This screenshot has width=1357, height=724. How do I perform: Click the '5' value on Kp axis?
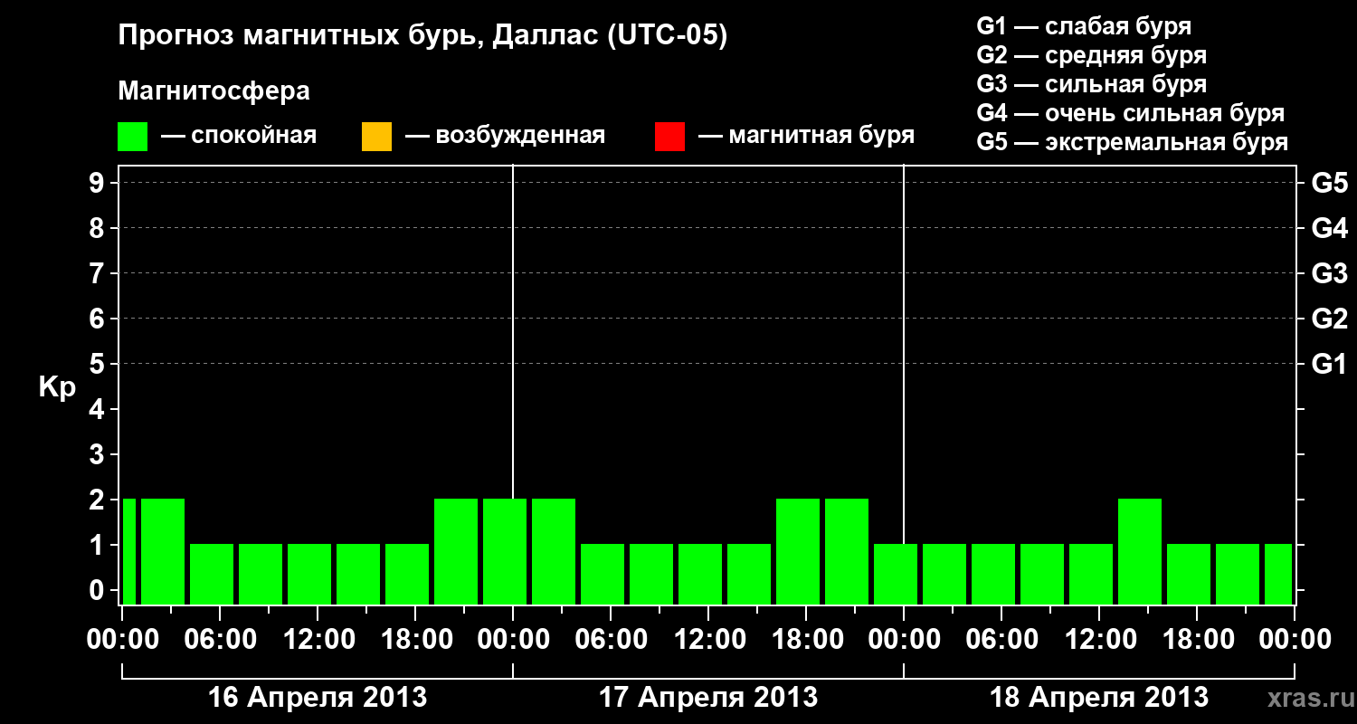pos(99,365)
